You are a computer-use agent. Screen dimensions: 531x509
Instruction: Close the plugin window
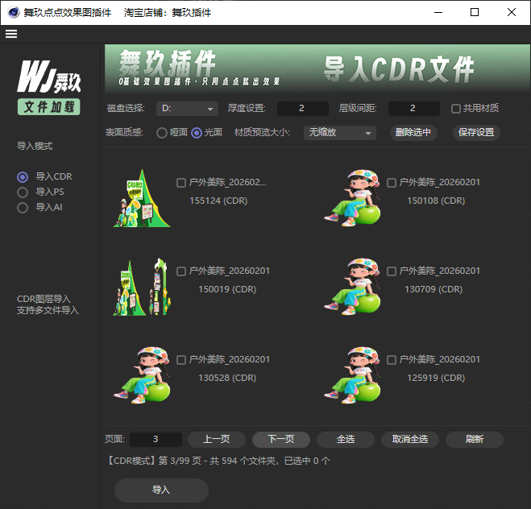pyautogui.click(x=512, y=13)
